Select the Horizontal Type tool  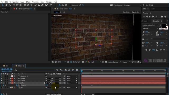pyautogui.click(x=31, y=5)
